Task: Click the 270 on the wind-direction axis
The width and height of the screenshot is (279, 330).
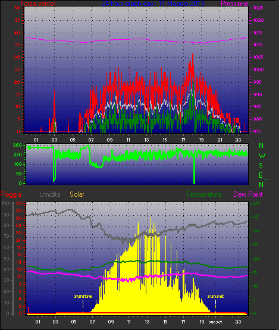Action: (x=17, y=155)
